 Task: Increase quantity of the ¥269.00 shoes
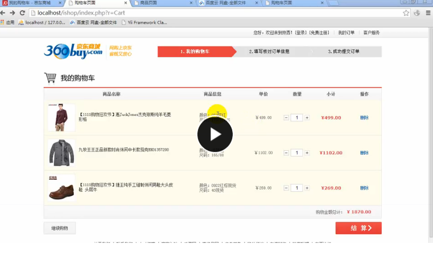307,188
